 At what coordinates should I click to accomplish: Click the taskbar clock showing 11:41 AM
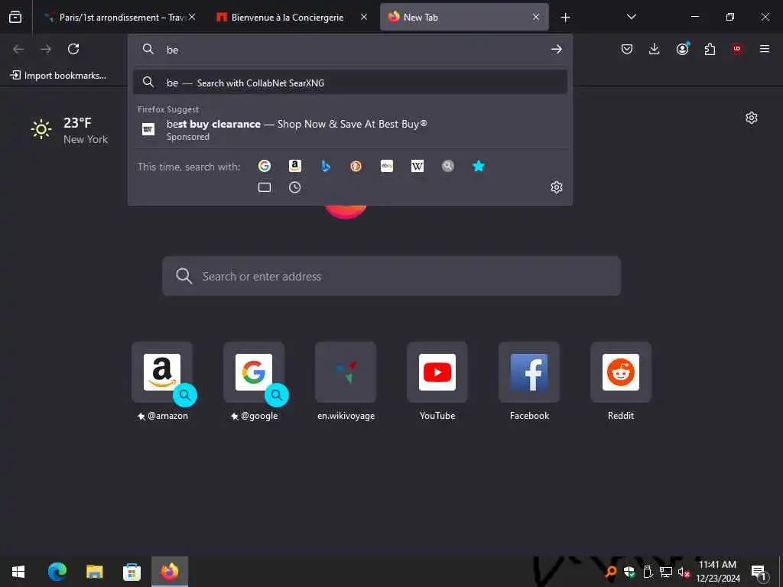pyautogui.click(x=717, y=572)
